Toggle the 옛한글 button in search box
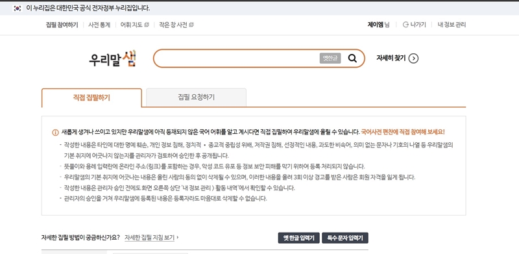This screenshot has width=519, height=254. click(x=330, y=58)
